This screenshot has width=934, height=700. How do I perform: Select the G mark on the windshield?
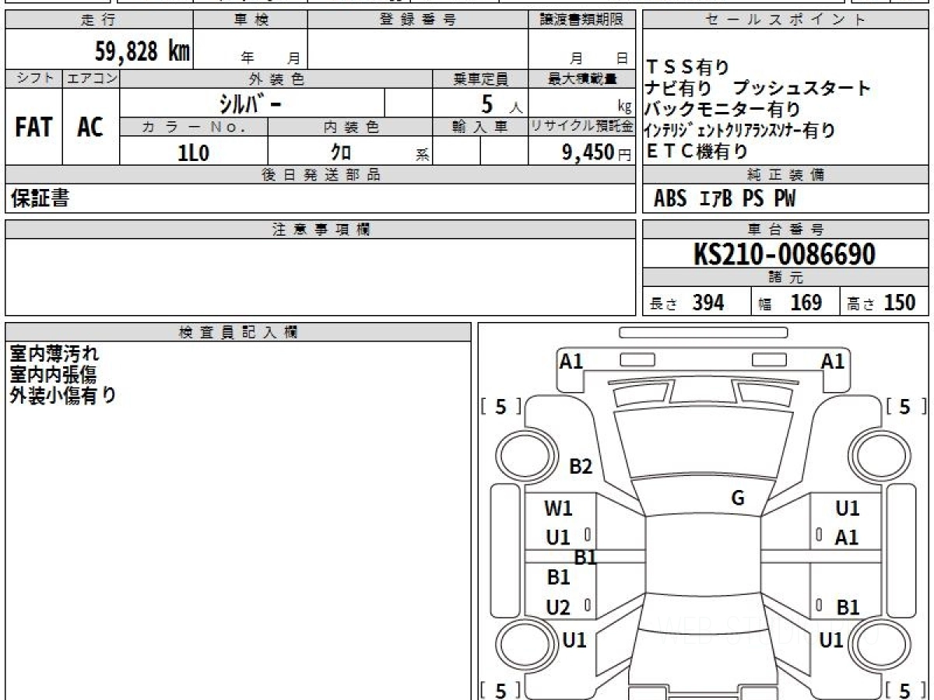pos(738,499)
